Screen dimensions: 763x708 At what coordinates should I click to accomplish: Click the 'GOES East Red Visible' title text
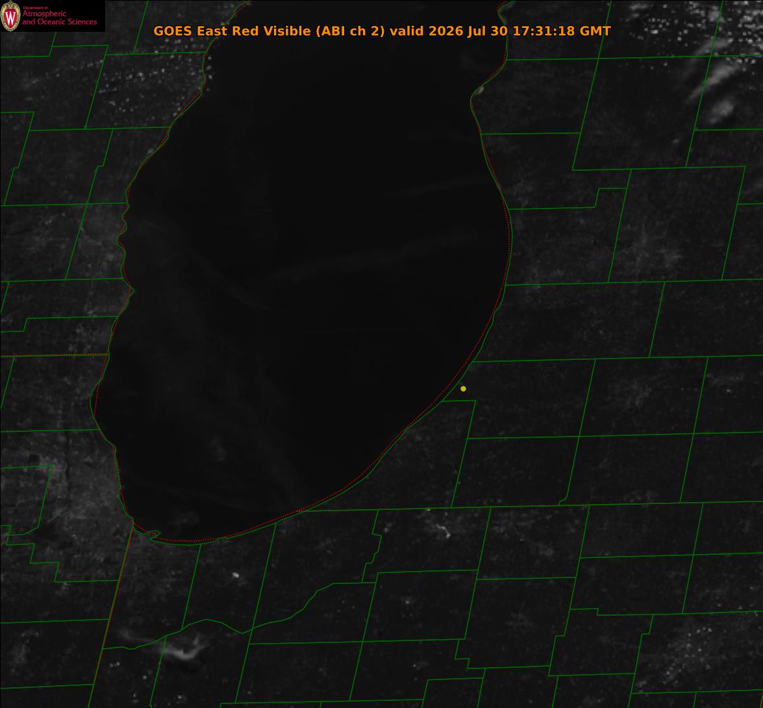coord(232,31)
